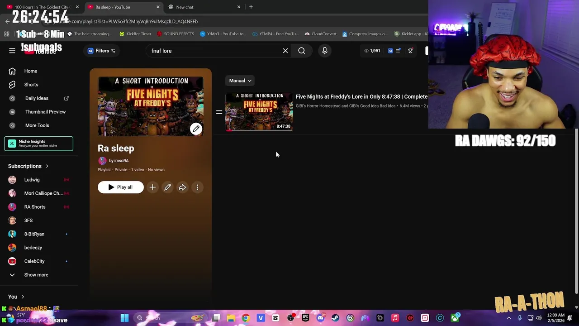Click Play all button
The height and width of the screenshot is (326, 579).
coord(120,187)
